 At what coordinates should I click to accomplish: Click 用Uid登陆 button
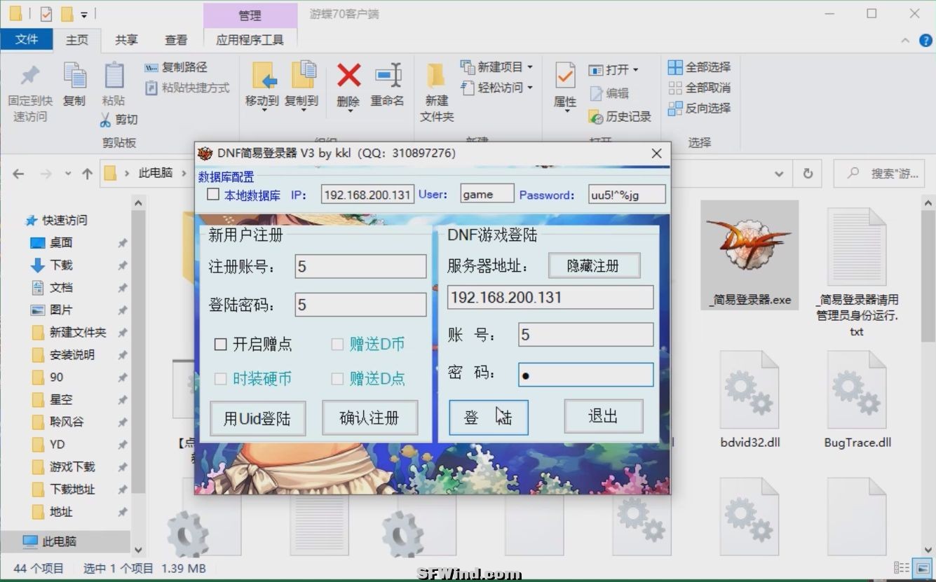tap(257, 419)
